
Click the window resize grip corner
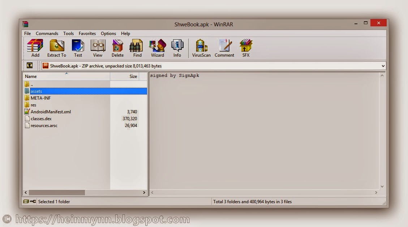tap(384, 204)
